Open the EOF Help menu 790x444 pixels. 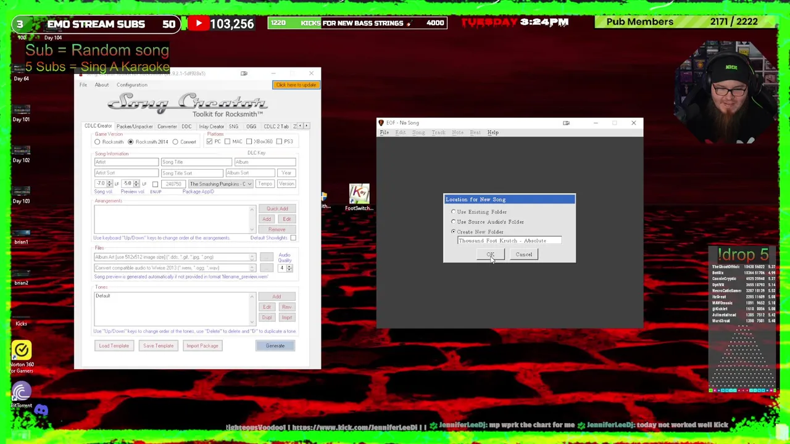pyautogui.click(x=493, y=133)
